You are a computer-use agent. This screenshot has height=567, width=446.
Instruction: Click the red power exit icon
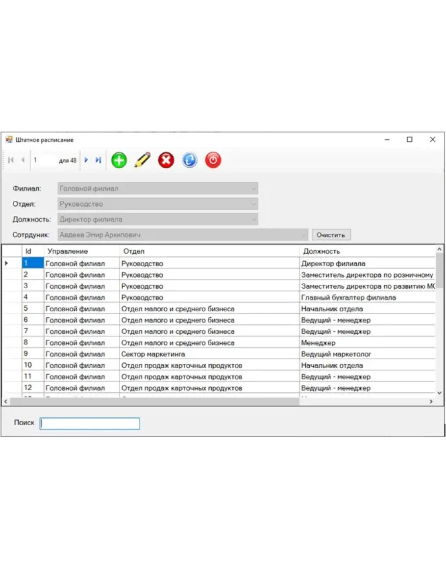(213, 160)
